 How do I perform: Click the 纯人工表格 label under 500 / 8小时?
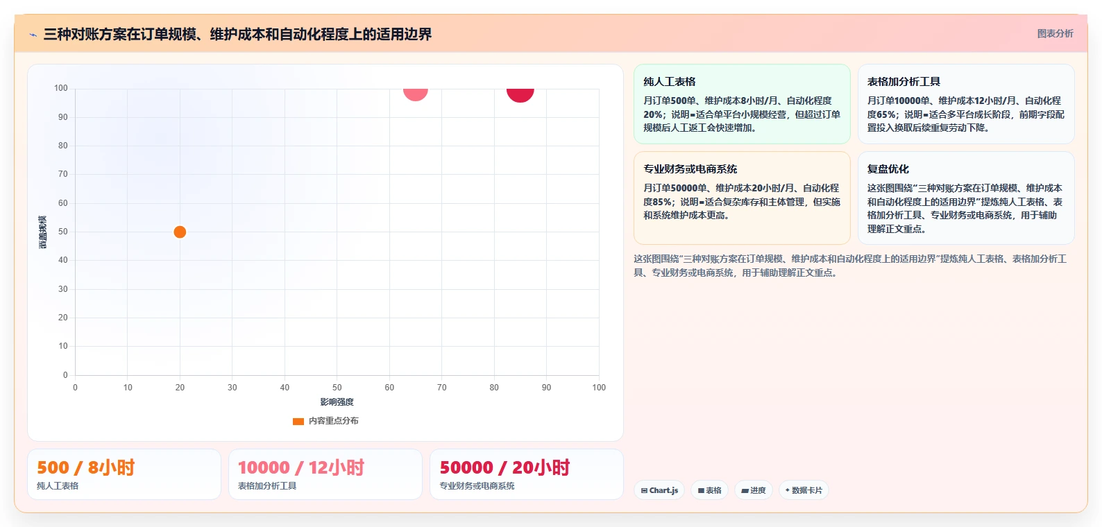click(58, 486)
